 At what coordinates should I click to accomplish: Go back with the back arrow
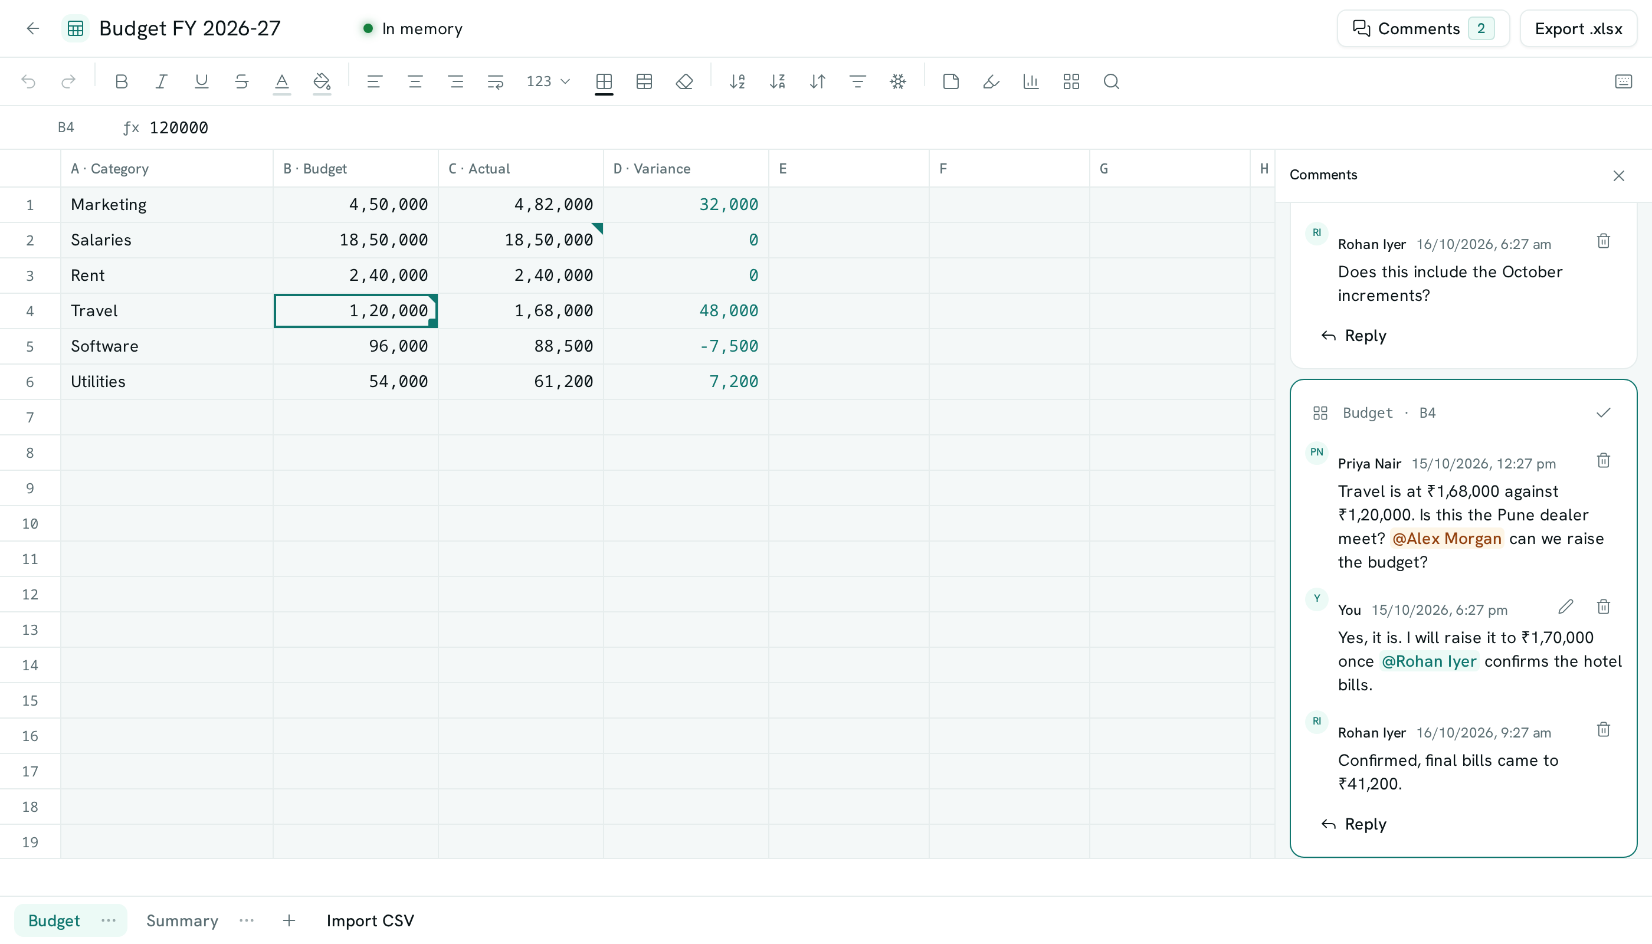click(x=33, y=28)
